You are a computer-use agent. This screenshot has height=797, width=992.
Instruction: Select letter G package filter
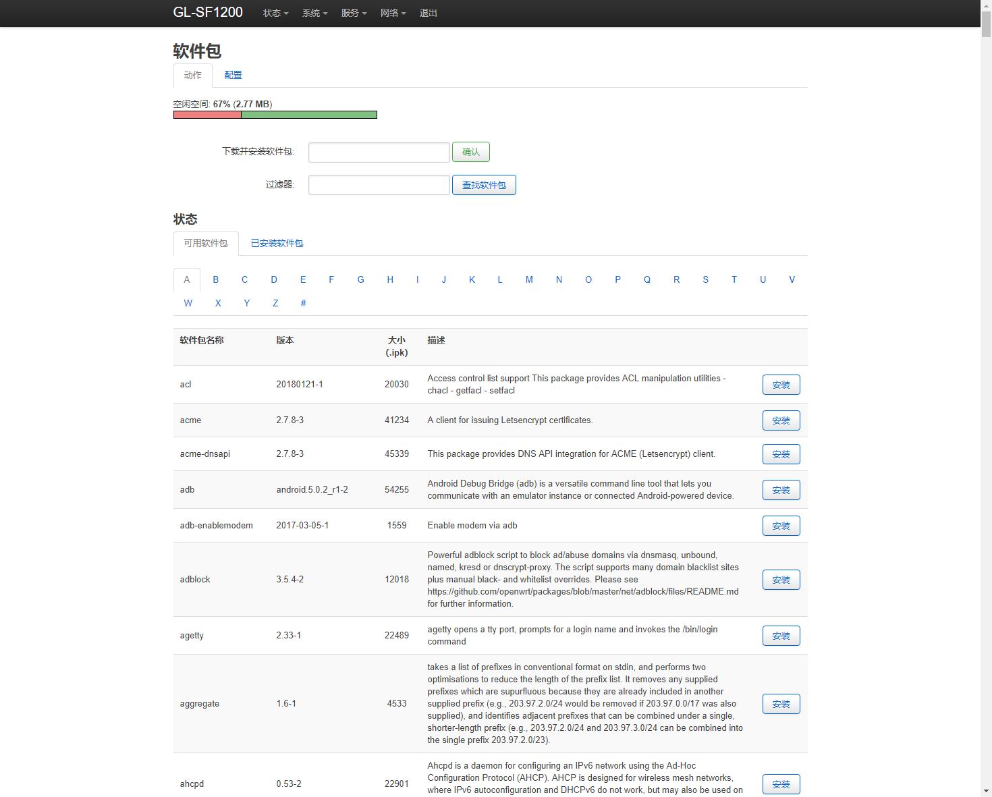click(361, 279)
